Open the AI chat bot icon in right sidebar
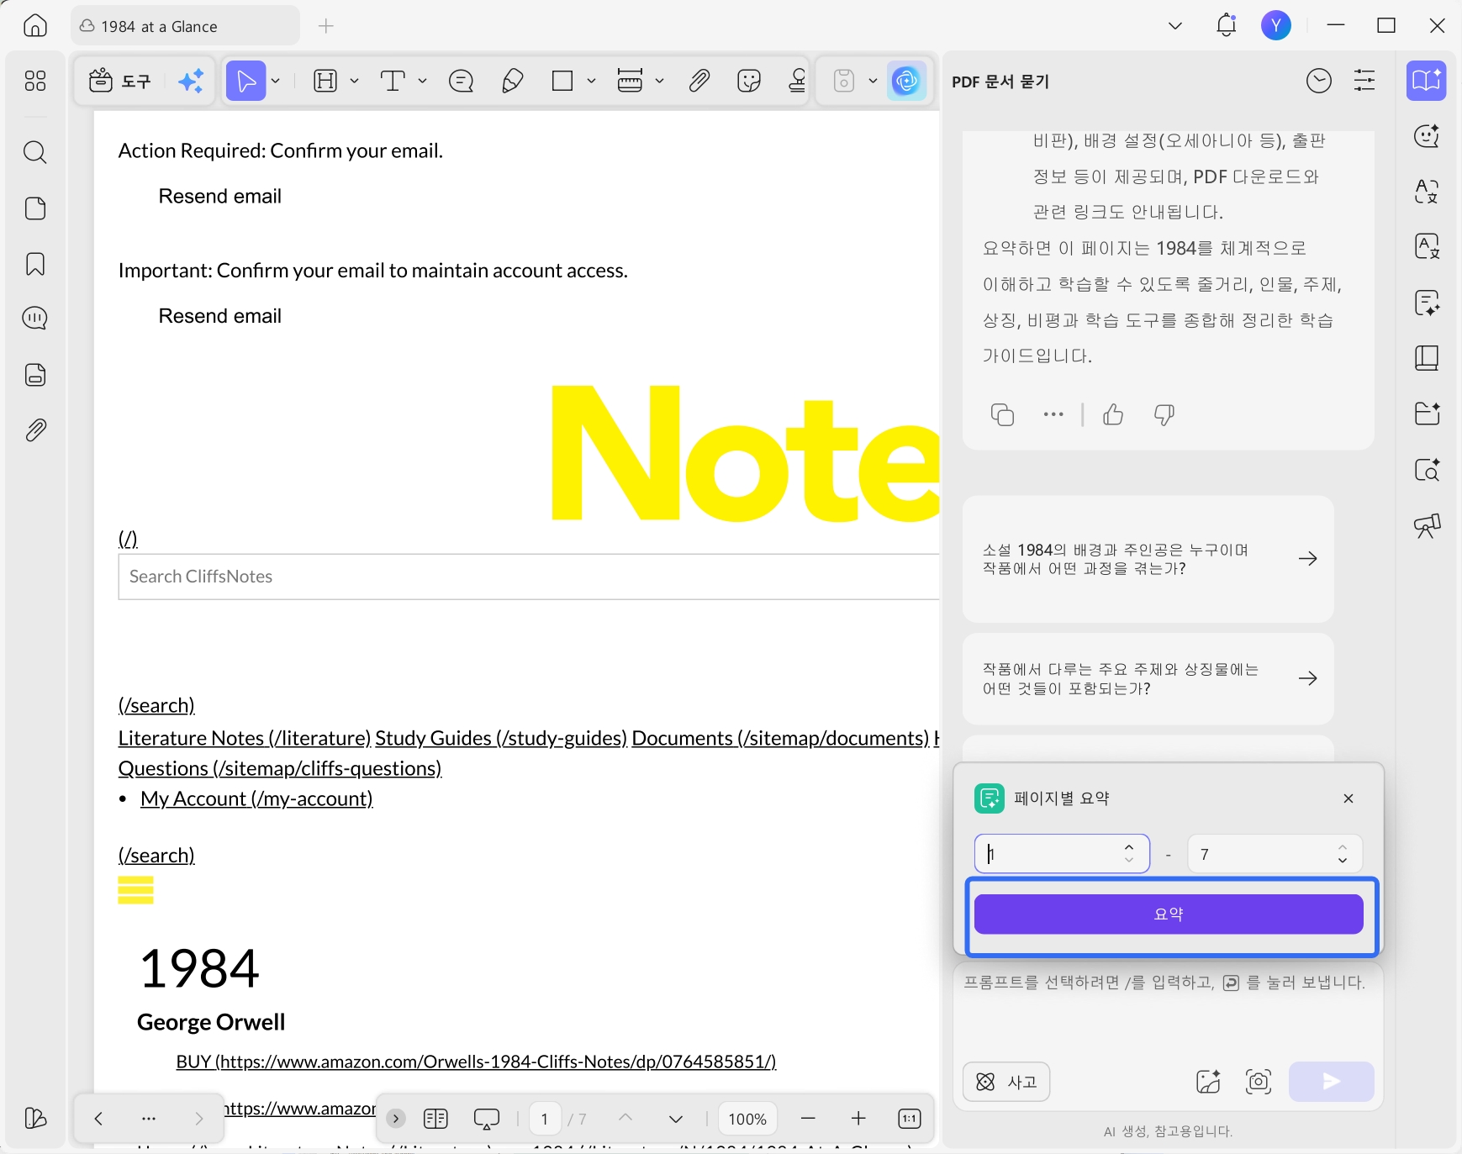This screenshot has width=1462, height=1154. pyautogui.click(x=1427, y=136)
